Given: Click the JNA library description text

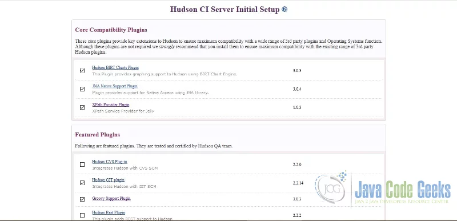Looking at the screenshot, I should point(150,93).
